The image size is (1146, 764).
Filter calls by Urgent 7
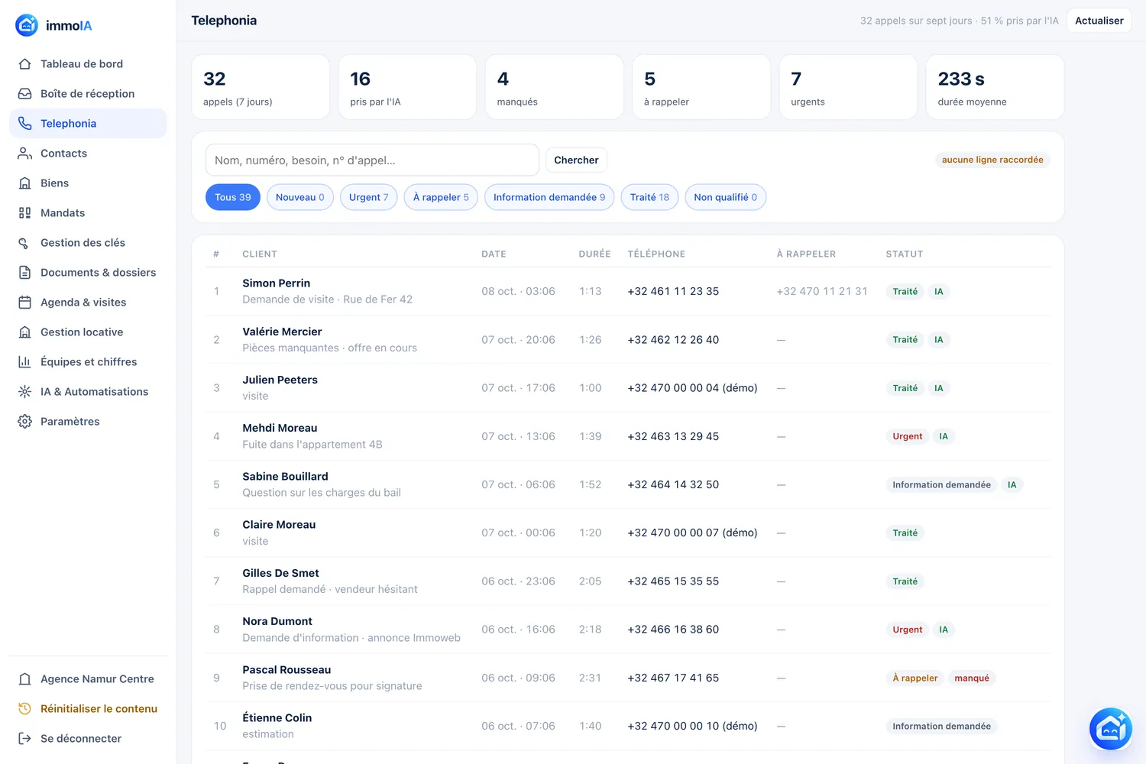tap(369, 197)
